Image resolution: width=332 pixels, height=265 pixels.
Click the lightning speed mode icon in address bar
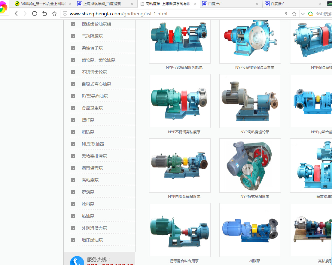(286, 14)
